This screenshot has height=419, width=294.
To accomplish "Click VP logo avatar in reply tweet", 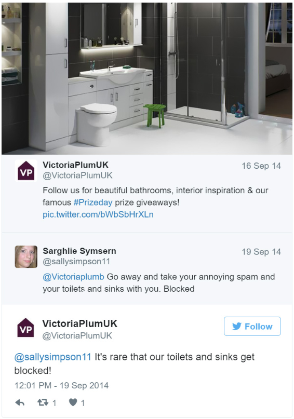I will (x=25, y=327).
